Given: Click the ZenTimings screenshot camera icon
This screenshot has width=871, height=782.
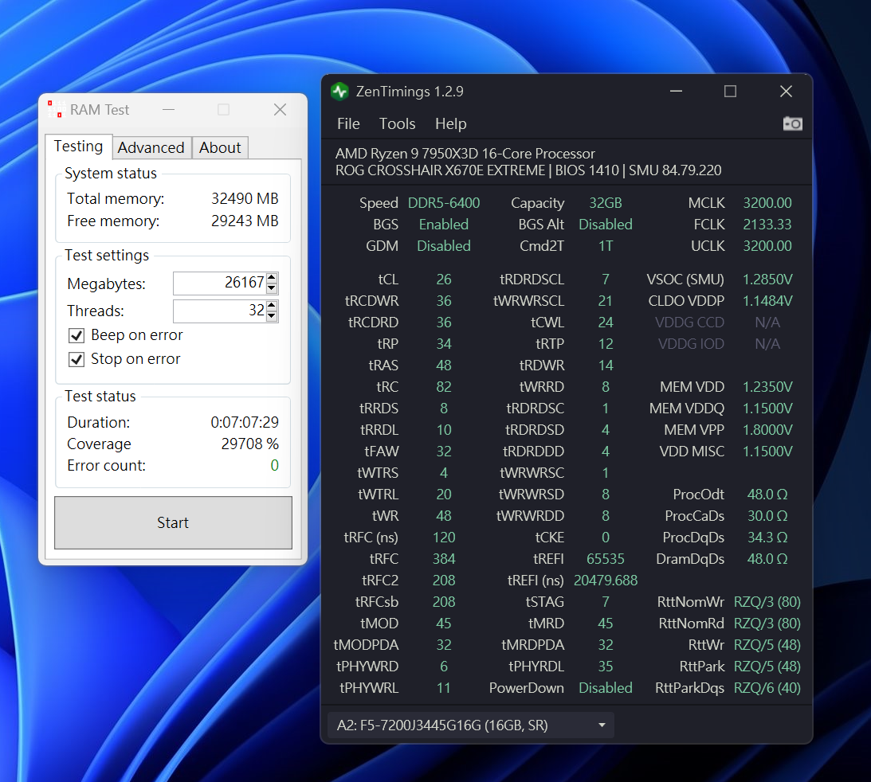Looking at the screenshot, I should (793, 123).
